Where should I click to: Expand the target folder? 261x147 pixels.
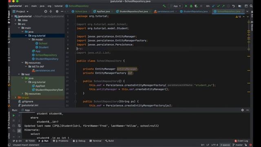click(x=15, y=98)
